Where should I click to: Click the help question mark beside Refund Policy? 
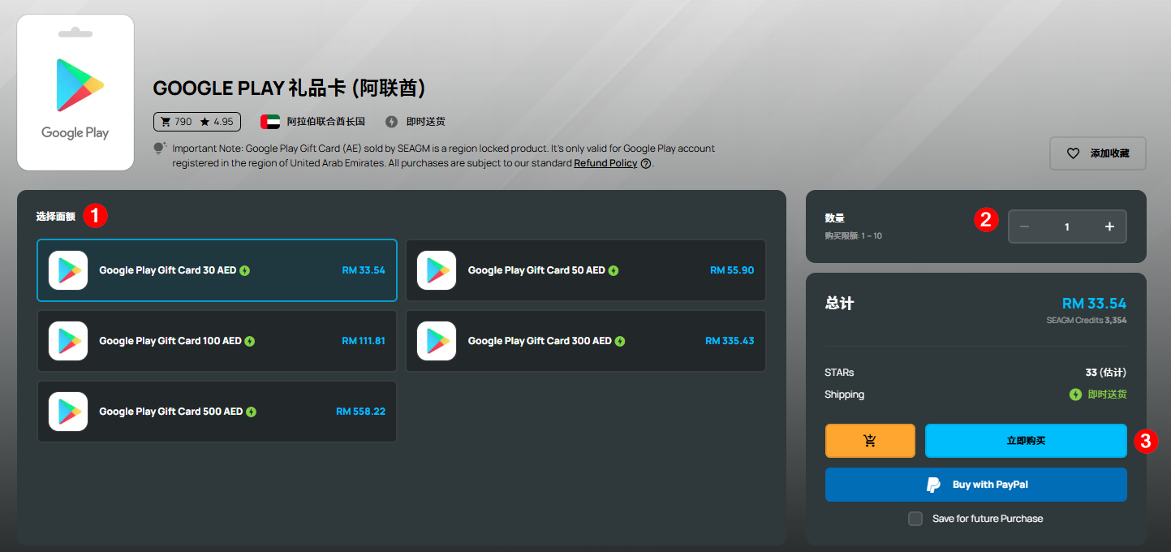646,163
